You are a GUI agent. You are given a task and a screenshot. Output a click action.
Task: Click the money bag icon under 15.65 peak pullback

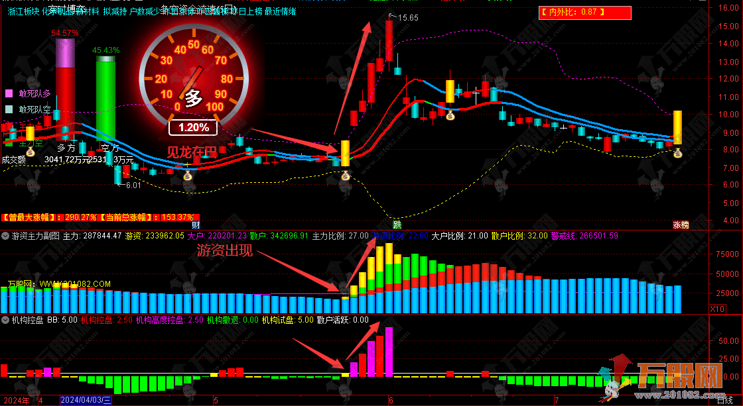[x=450, y=117]
